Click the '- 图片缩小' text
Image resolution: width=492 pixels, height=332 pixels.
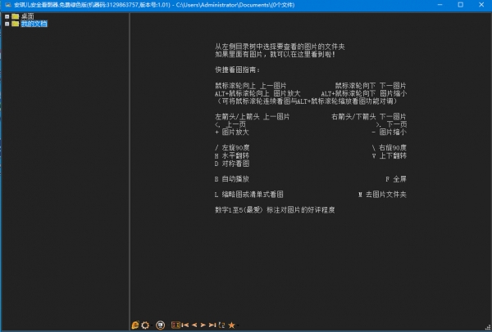point(389,132)
